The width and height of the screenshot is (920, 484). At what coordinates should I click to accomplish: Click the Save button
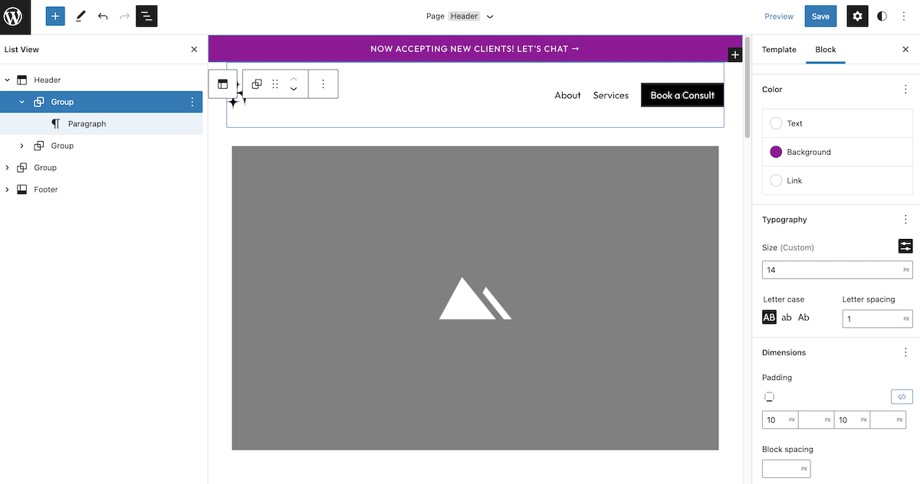[x=820, y=16]
